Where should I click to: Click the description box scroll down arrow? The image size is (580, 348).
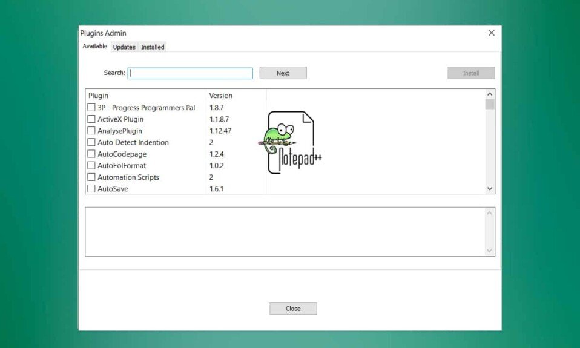(x=489, y=251)
